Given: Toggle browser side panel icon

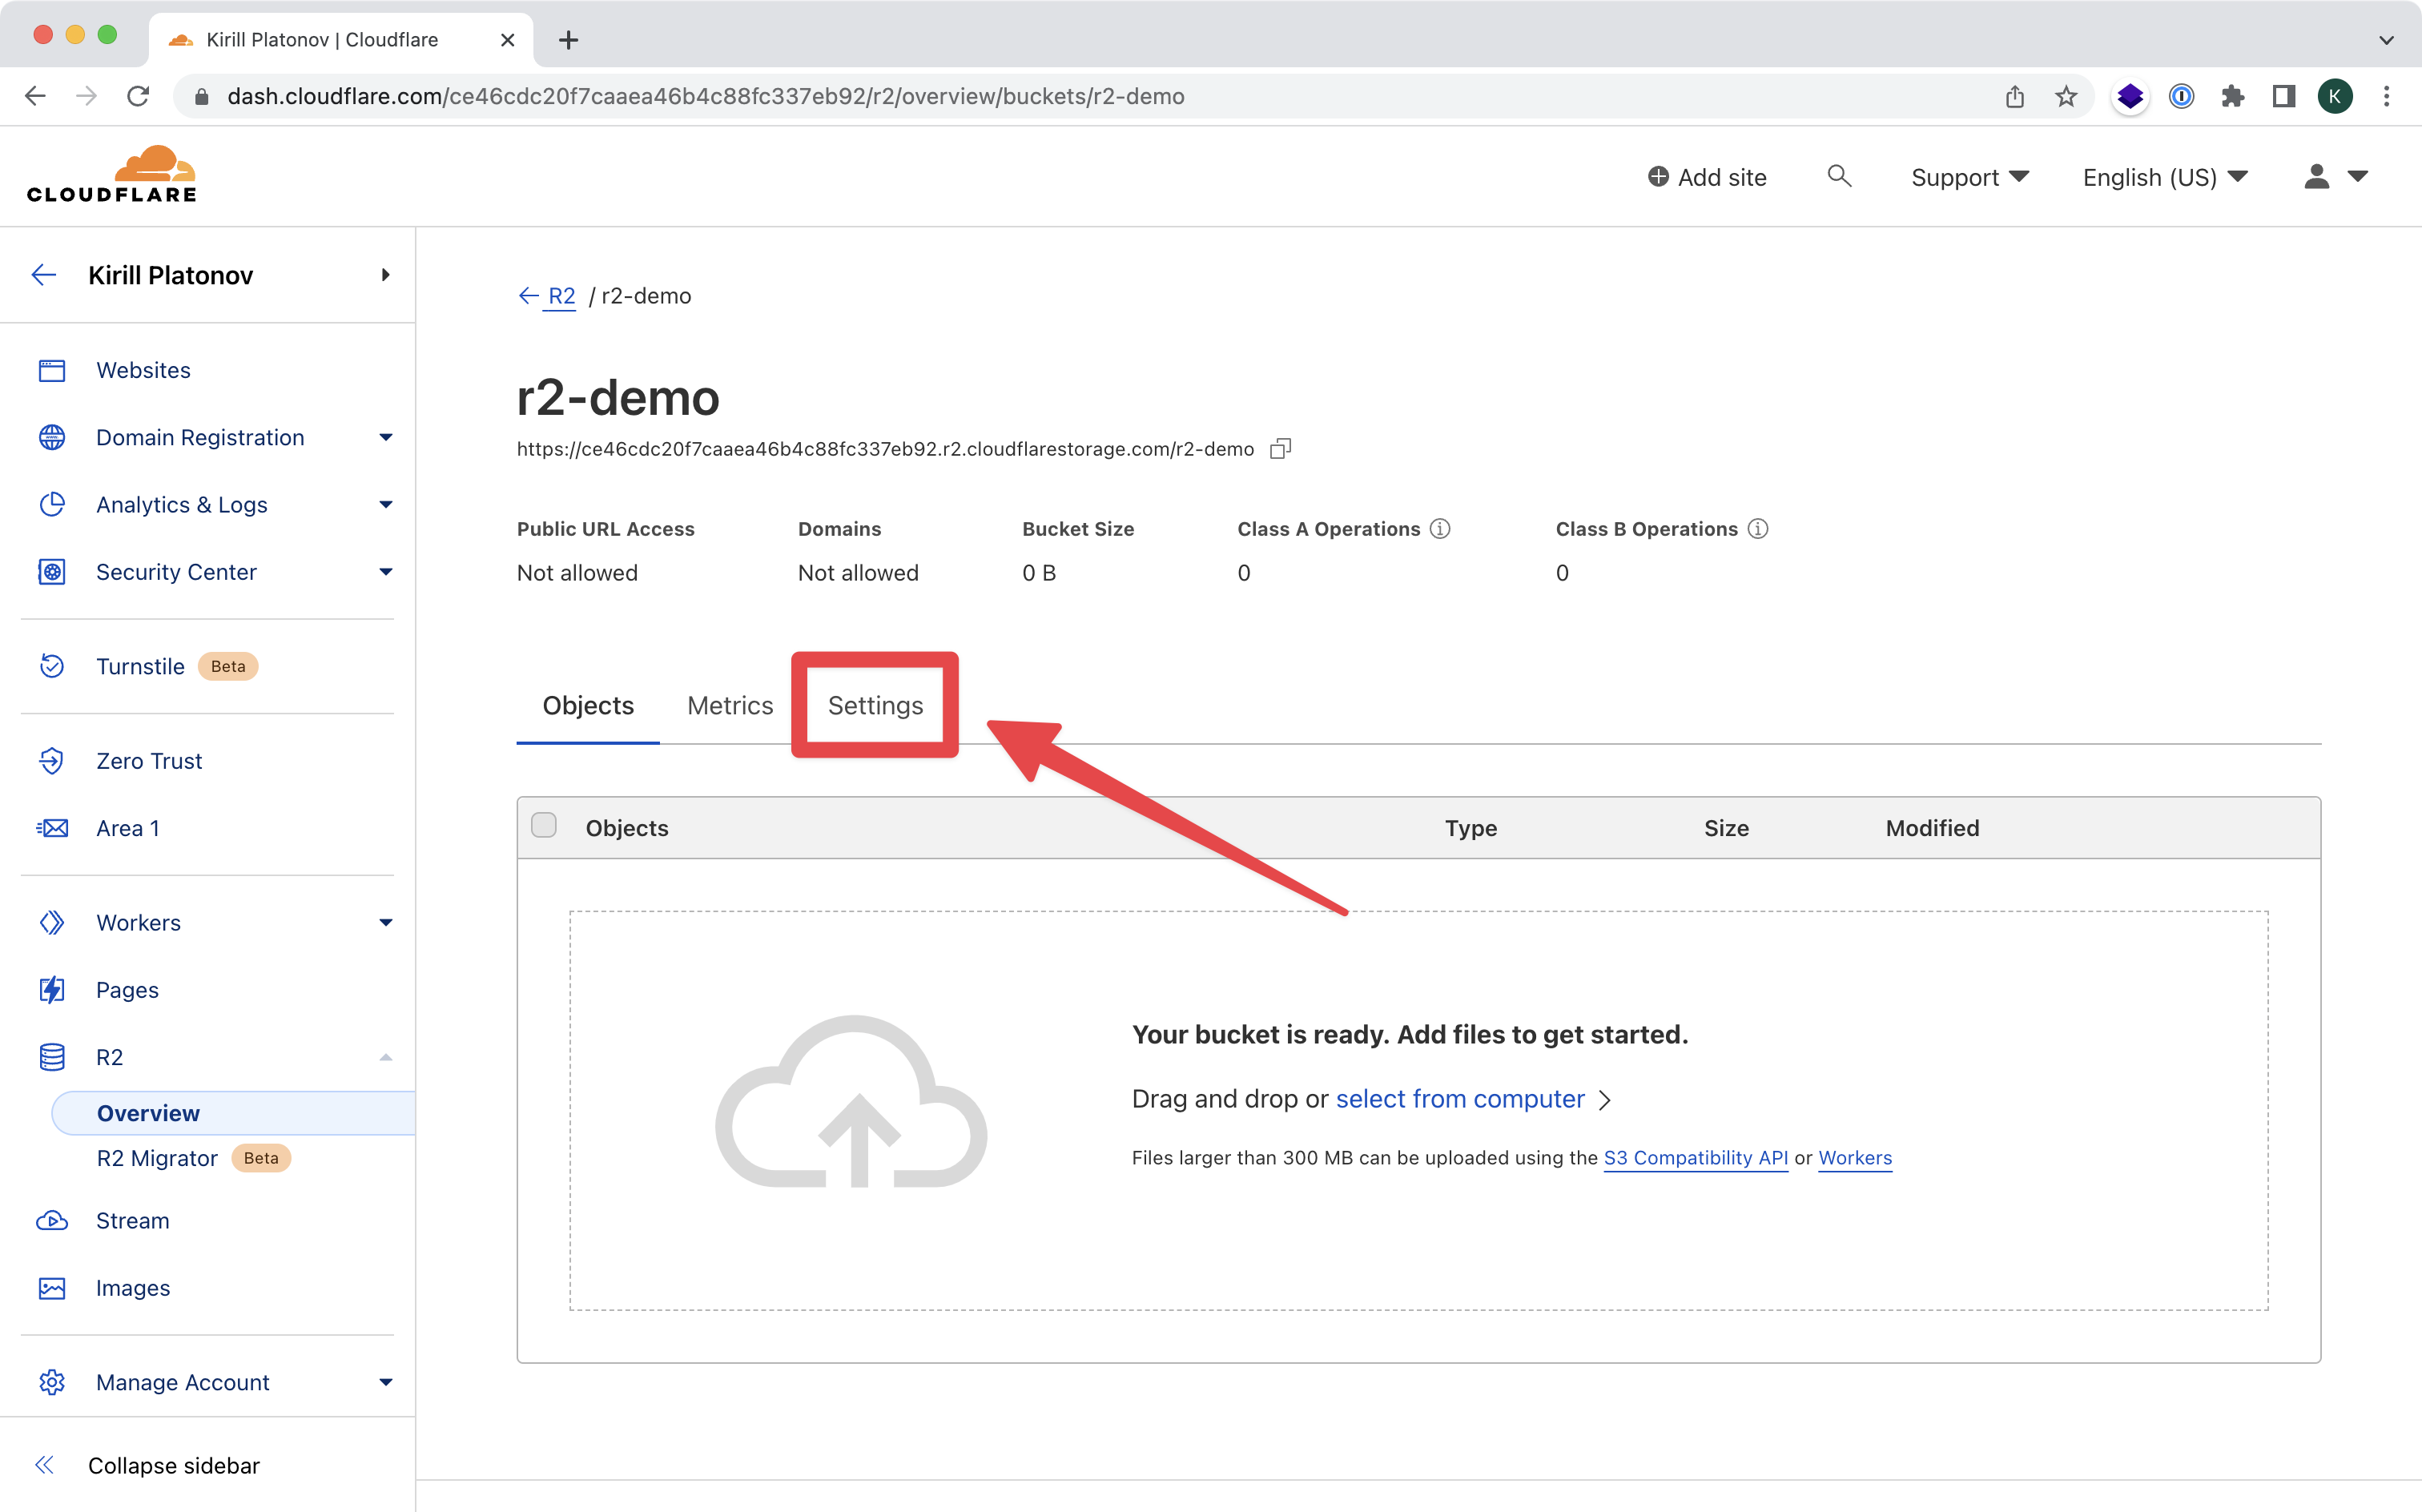Looking at the screenshot, I should (2284, 96).
